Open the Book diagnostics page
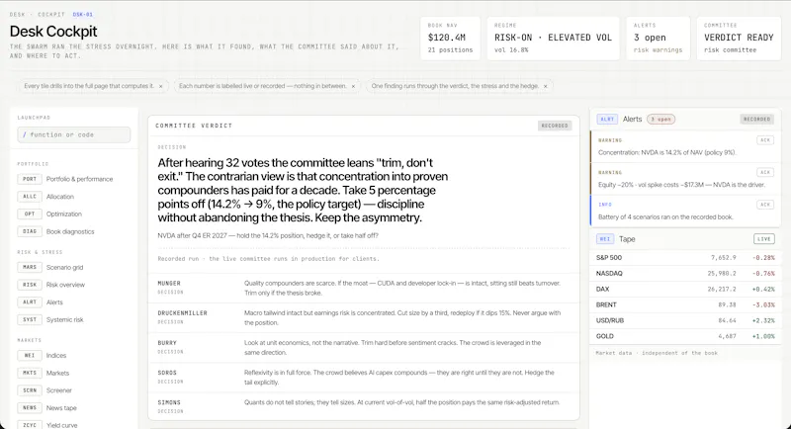The image size is (791, 429). (x=70, y=231)
